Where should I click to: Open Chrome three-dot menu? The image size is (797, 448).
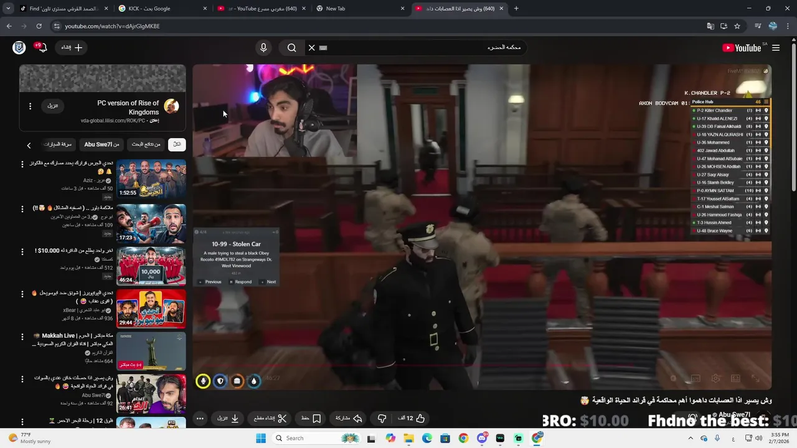pyautogui.click(x=789, y=26)
